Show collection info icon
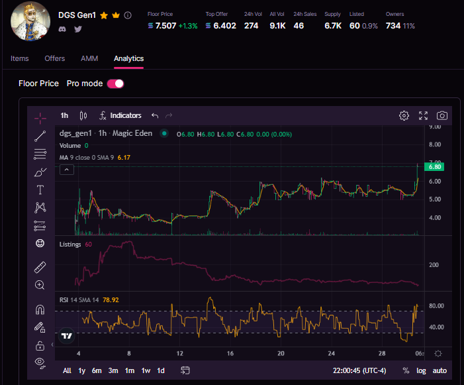This screenshot has height=385, width=464. click(128, 15)
